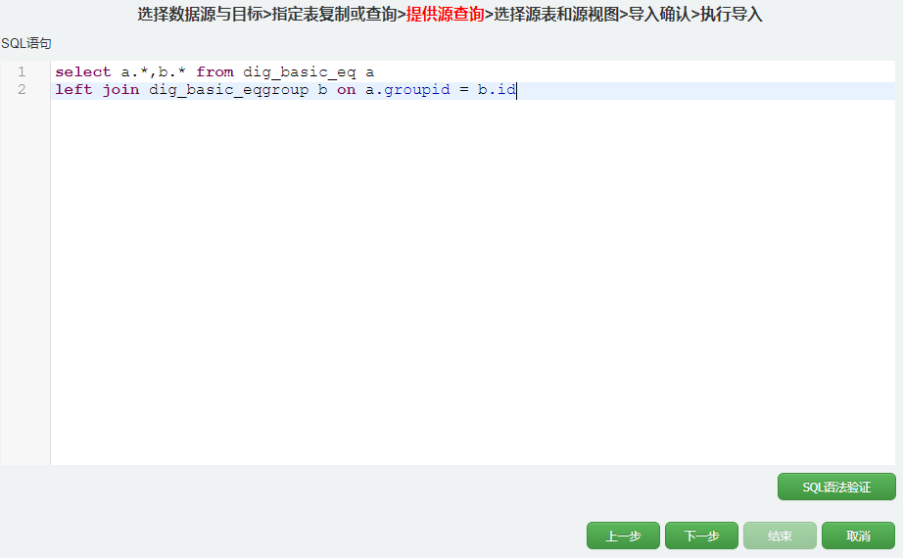Click the 'on' keyword in join clause
The image size is (903, 558).
coord(346,90)
